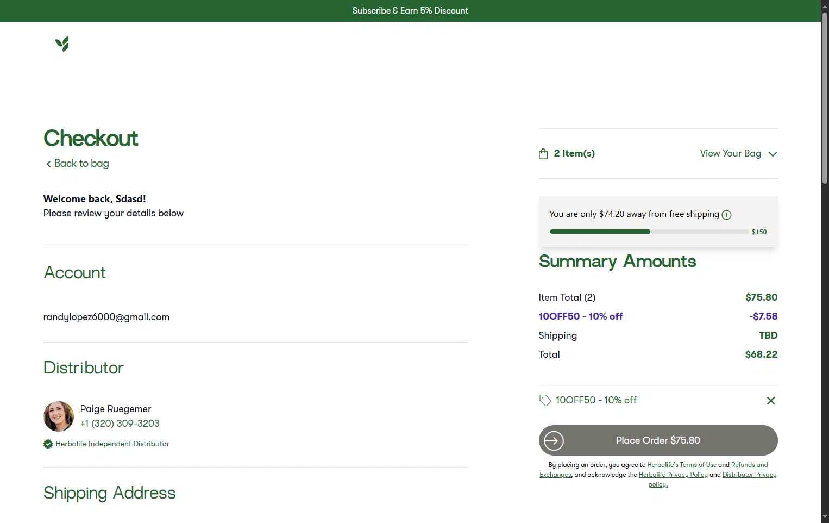This screenshot has width=829, height=523.
Task: Click Herbalife Independent Distributor text
Action: [x=112, y=444]
